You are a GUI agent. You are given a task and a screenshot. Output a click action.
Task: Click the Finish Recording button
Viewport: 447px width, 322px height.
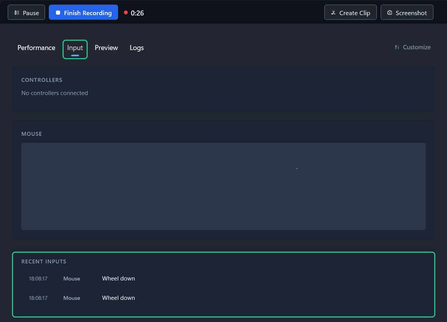(x=83, y=12)
